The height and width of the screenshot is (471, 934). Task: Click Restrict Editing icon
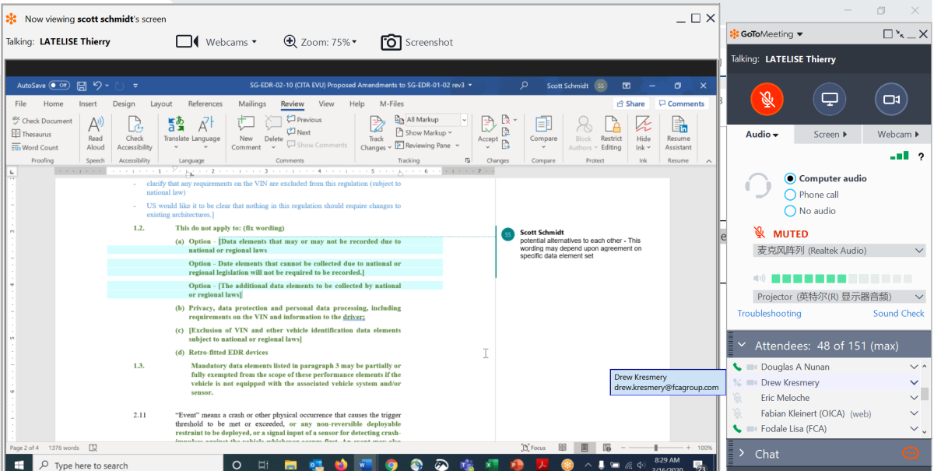[611, 133]
